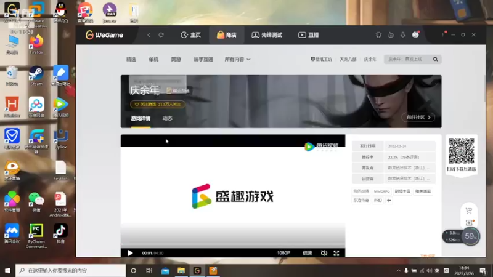
Task: Expand the 所有内容 dropdown
Action: click(x=237, y=59)
